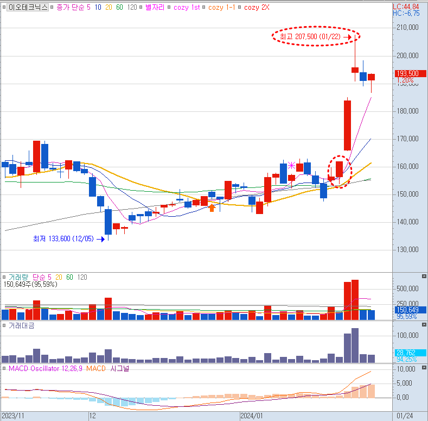Select the 별자리 indicator label
The width and height of the screenshot is (428, 421).
pos(155,8)
